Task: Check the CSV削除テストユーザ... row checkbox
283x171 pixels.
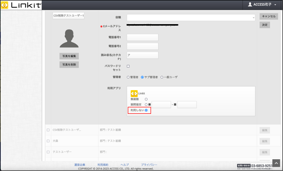Action: (48, 130)
